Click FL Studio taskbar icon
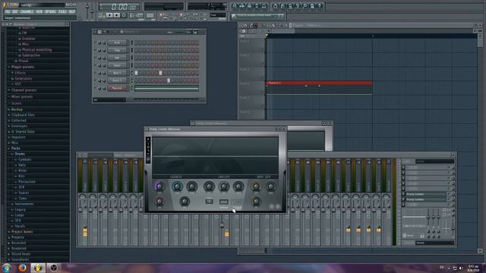486x273 pixels. 38,268
